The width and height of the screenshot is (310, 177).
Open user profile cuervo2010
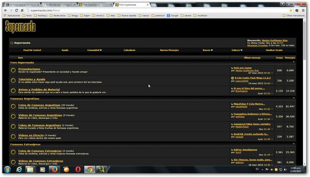[x=242, y=81]
